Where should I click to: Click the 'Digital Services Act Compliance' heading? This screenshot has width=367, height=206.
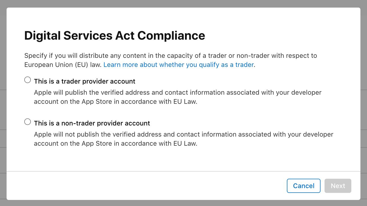(x=114, y=36)
